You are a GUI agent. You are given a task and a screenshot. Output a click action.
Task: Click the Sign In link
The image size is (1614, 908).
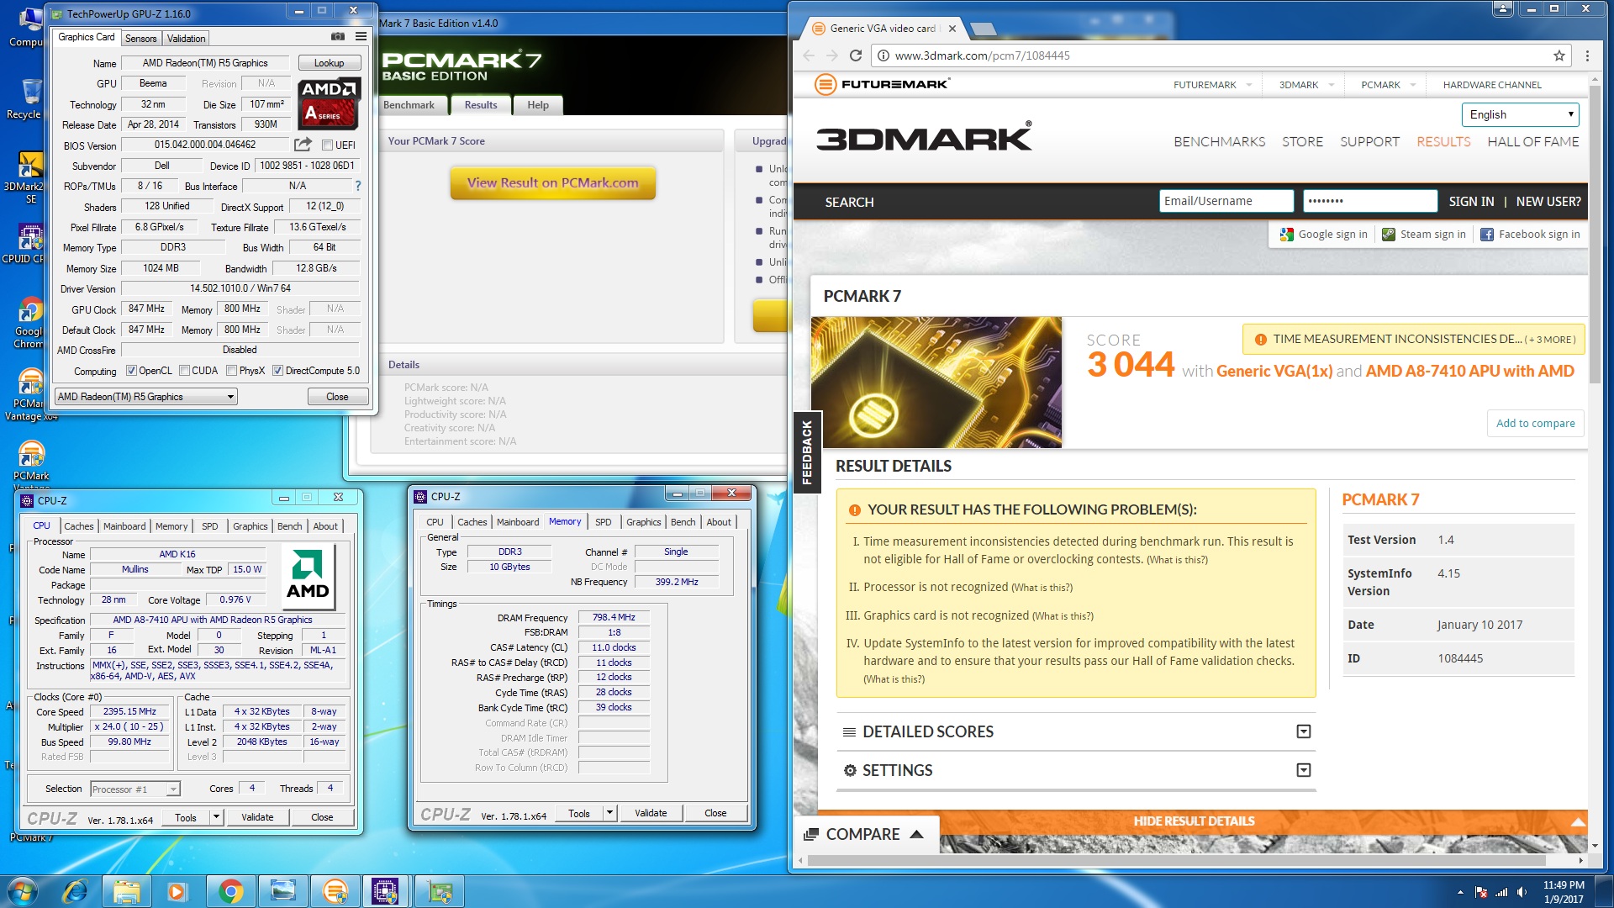(x=1471, y=202)
